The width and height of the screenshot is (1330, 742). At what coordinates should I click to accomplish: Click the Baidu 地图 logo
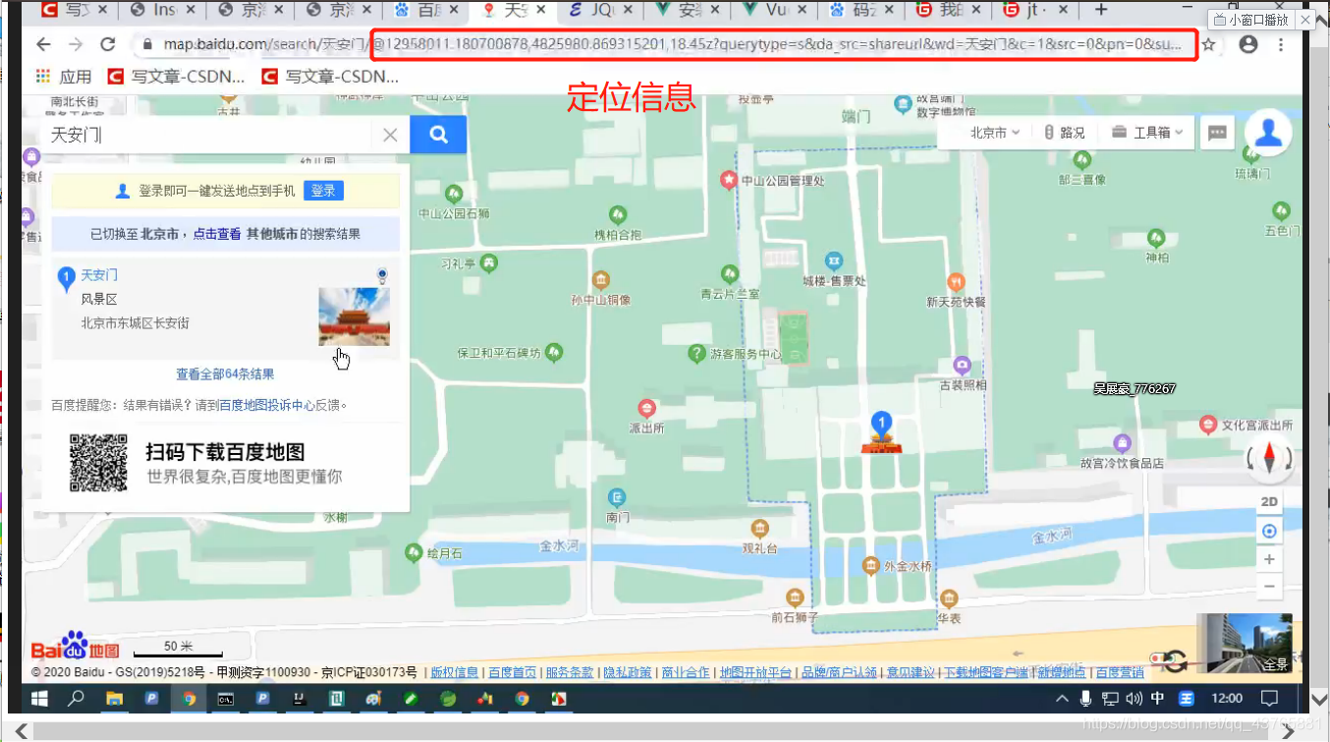click(75, 645)
